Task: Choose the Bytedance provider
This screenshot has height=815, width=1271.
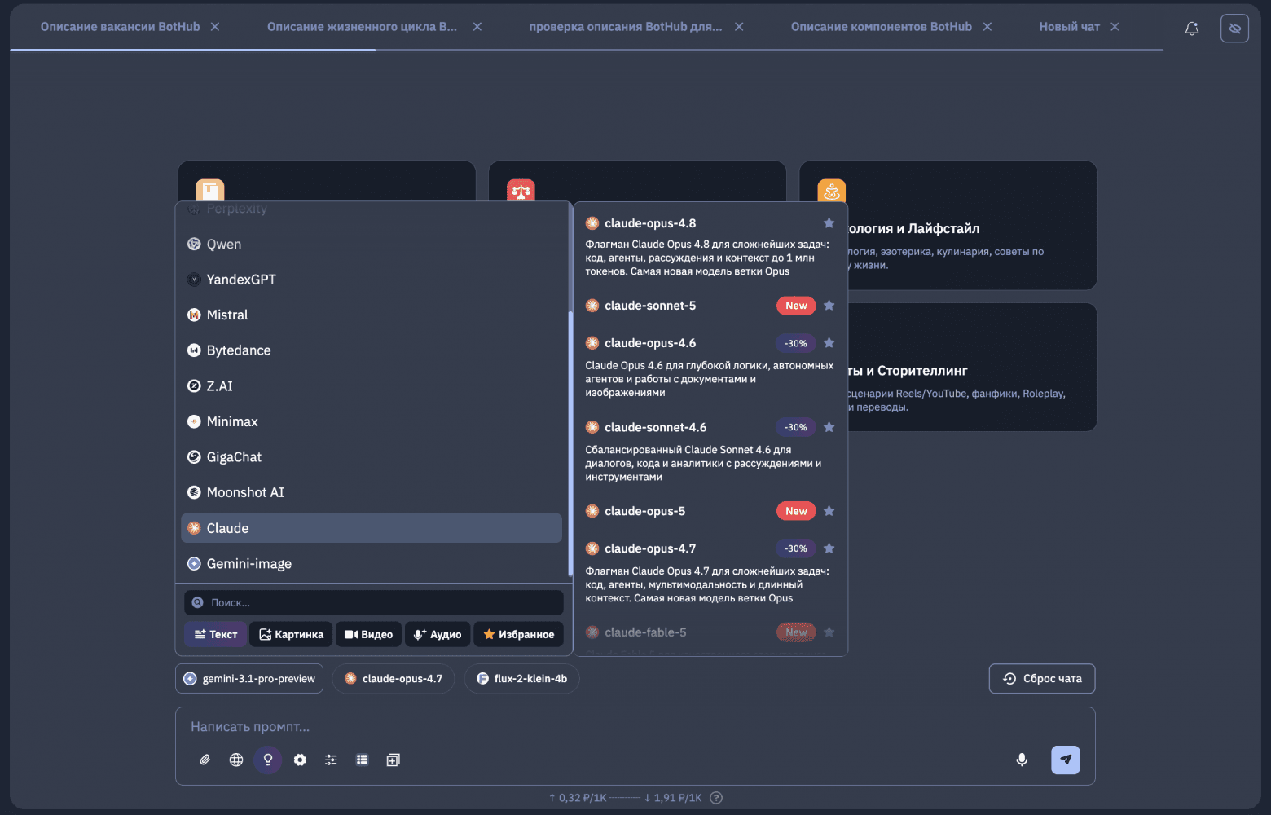Action: point(372,350)
